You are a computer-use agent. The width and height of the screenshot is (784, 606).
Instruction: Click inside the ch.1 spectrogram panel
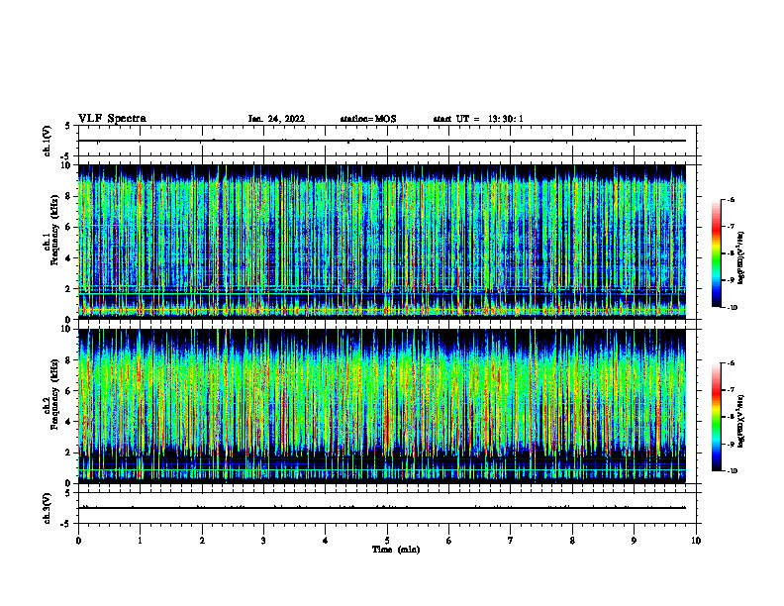pyautogui.click(x=381, y=242)
